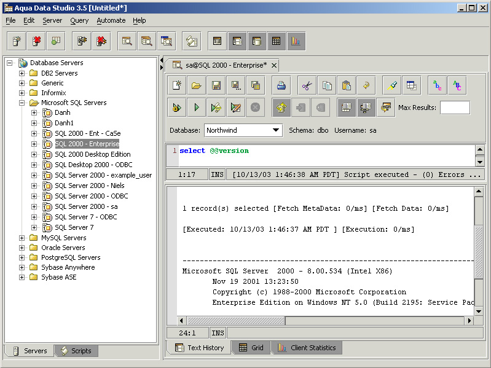Click the table grid icon beside flashlight

(x=412, y=85)
